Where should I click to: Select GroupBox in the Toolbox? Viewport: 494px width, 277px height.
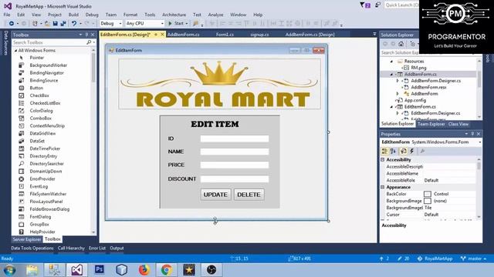39,225
